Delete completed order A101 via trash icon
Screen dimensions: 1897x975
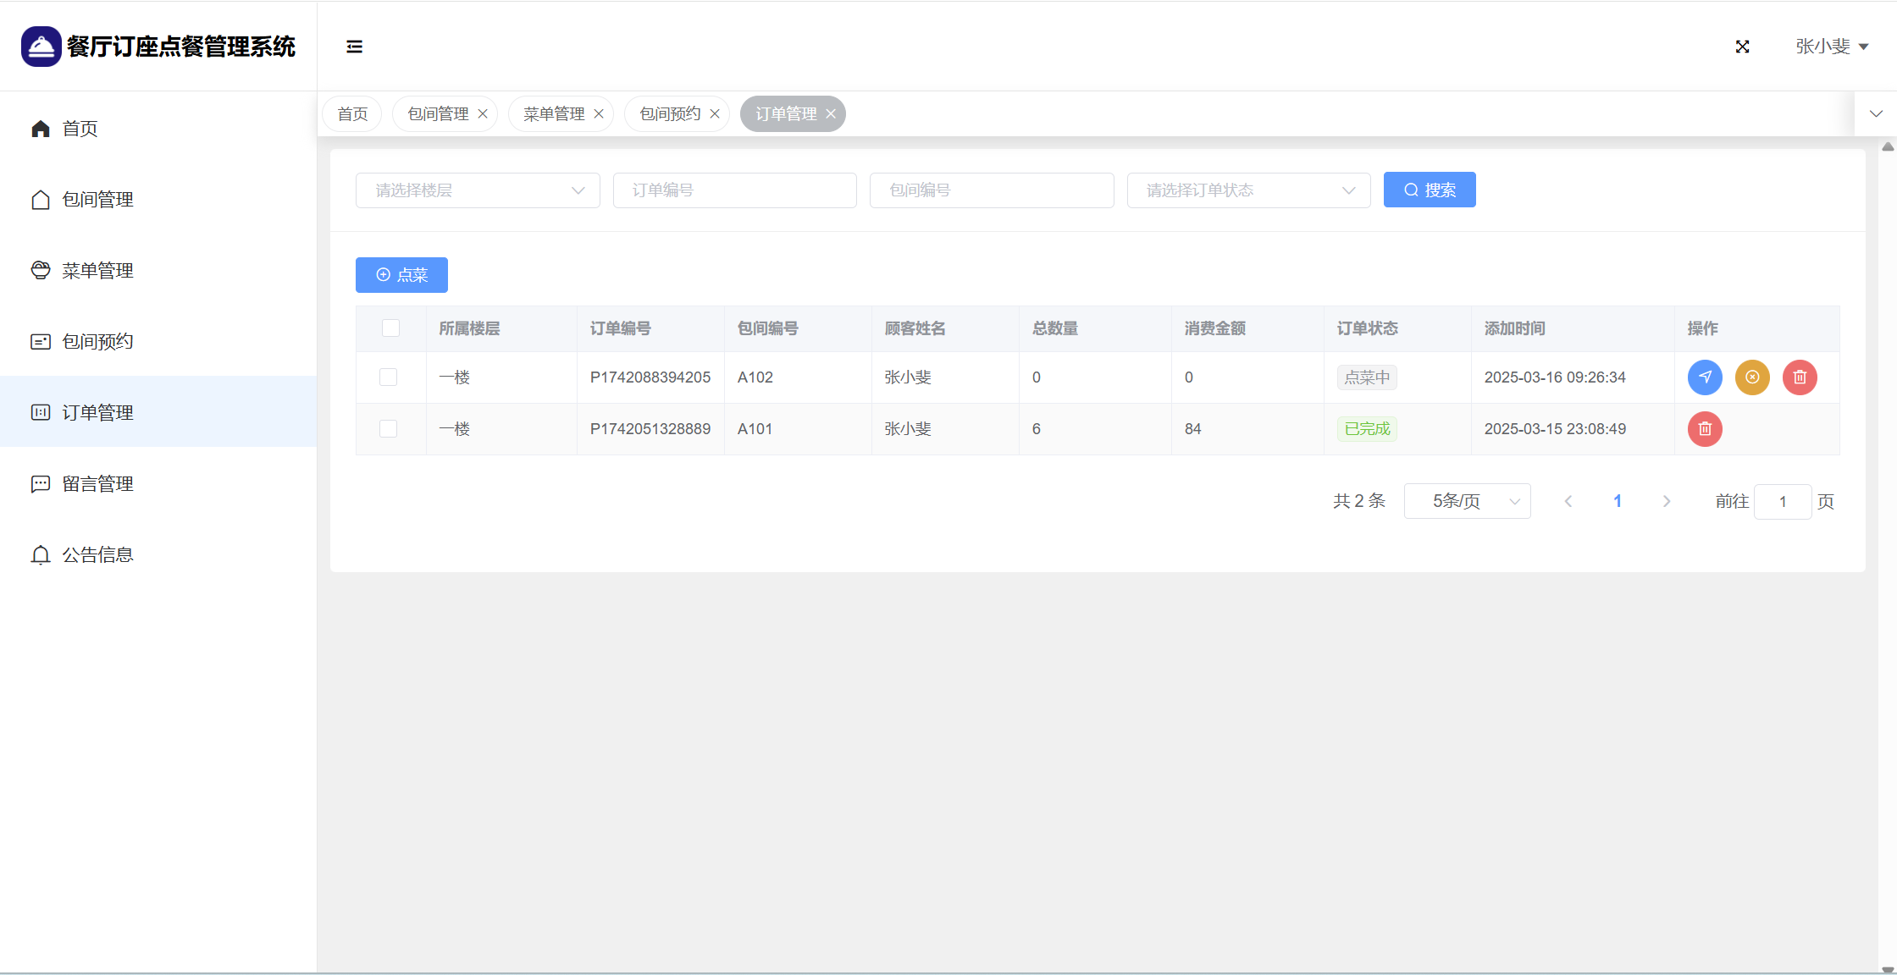[1704, 429]
